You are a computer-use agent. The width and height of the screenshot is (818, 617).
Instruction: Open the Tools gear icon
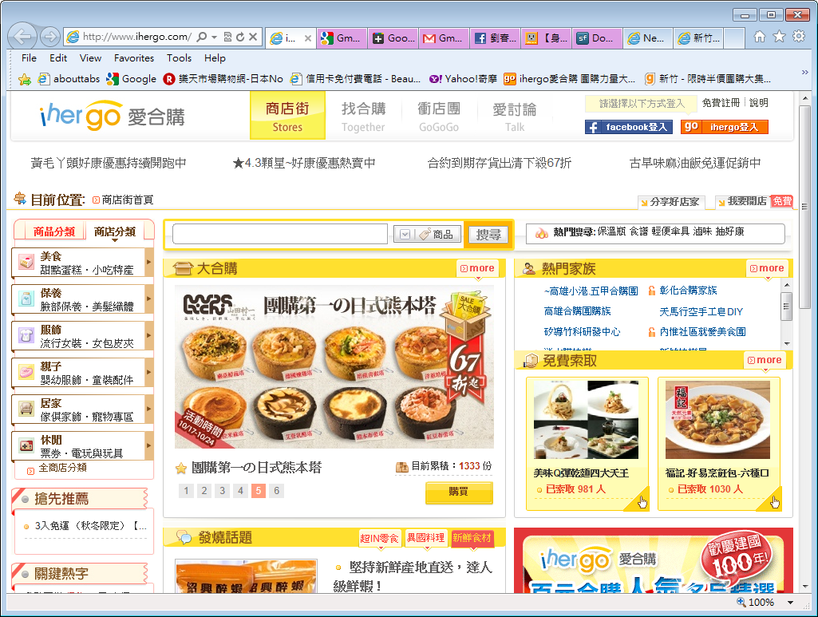[x=799, y=37]
